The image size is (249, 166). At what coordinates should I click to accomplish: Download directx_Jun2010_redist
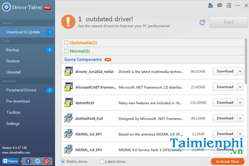tap(225, 71)
